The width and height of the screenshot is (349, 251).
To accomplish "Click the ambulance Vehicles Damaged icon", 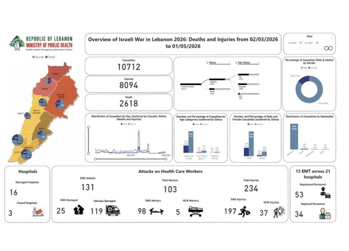I will pyautogui.click(x=113, y=210).
